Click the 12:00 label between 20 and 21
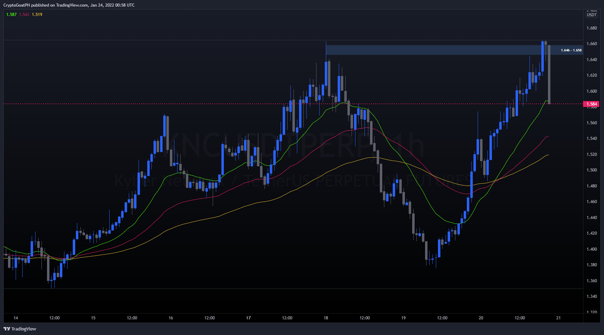Screen dimensions: 604x335 pos(520,318)
